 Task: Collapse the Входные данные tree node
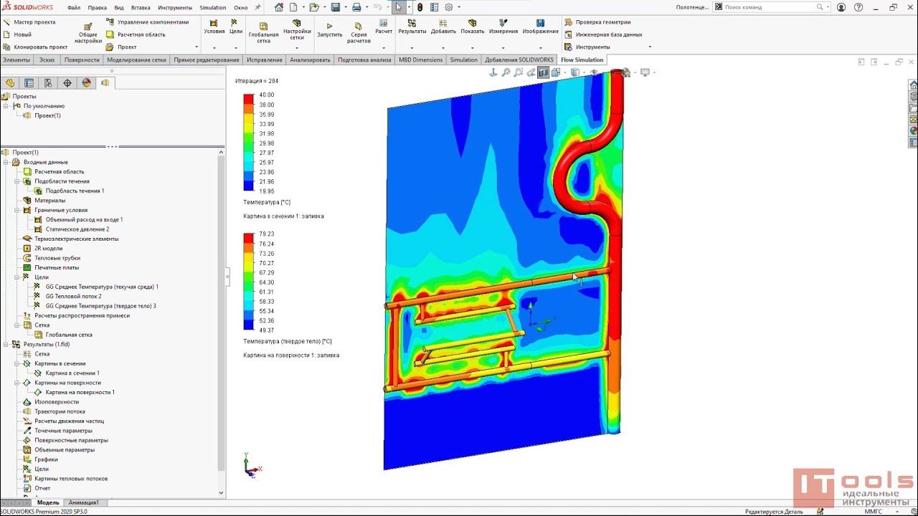point(6,162)
